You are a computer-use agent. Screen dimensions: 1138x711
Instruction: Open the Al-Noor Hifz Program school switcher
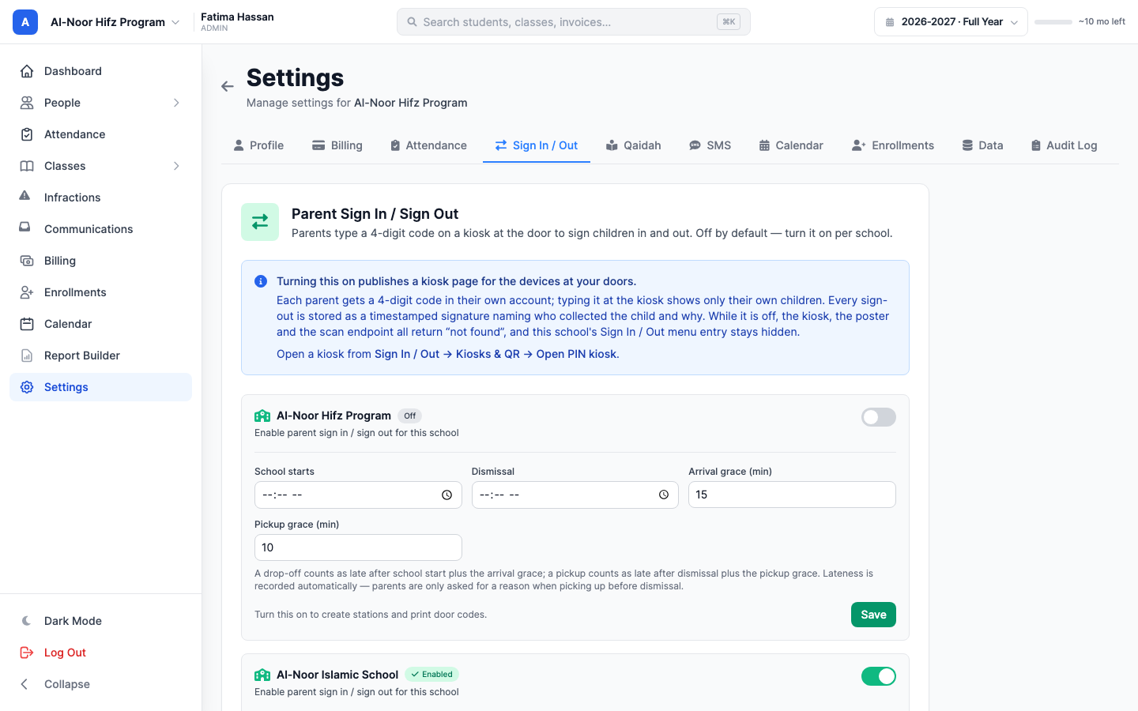pyautogui.click(x=115, y=22)
